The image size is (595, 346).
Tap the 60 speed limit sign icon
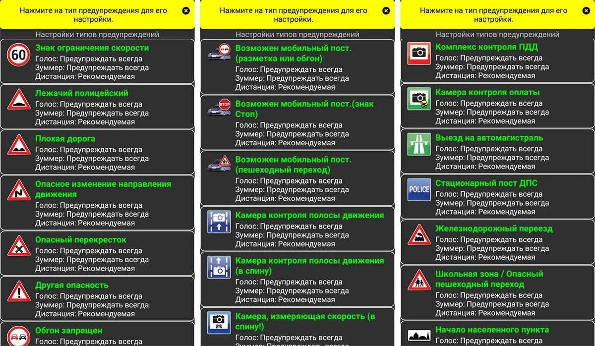[x=19, y=55]
